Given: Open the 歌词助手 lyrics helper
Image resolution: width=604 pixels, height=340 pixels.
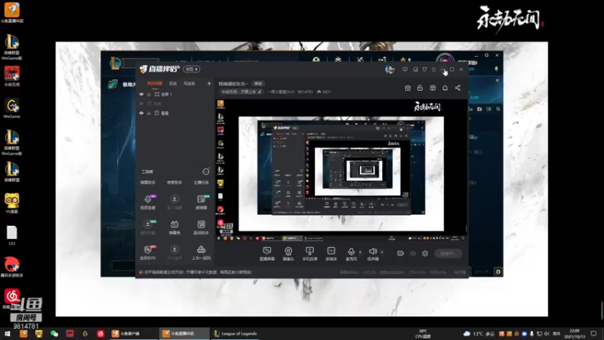Looking at the screenshot, I should tap(201, 227).
